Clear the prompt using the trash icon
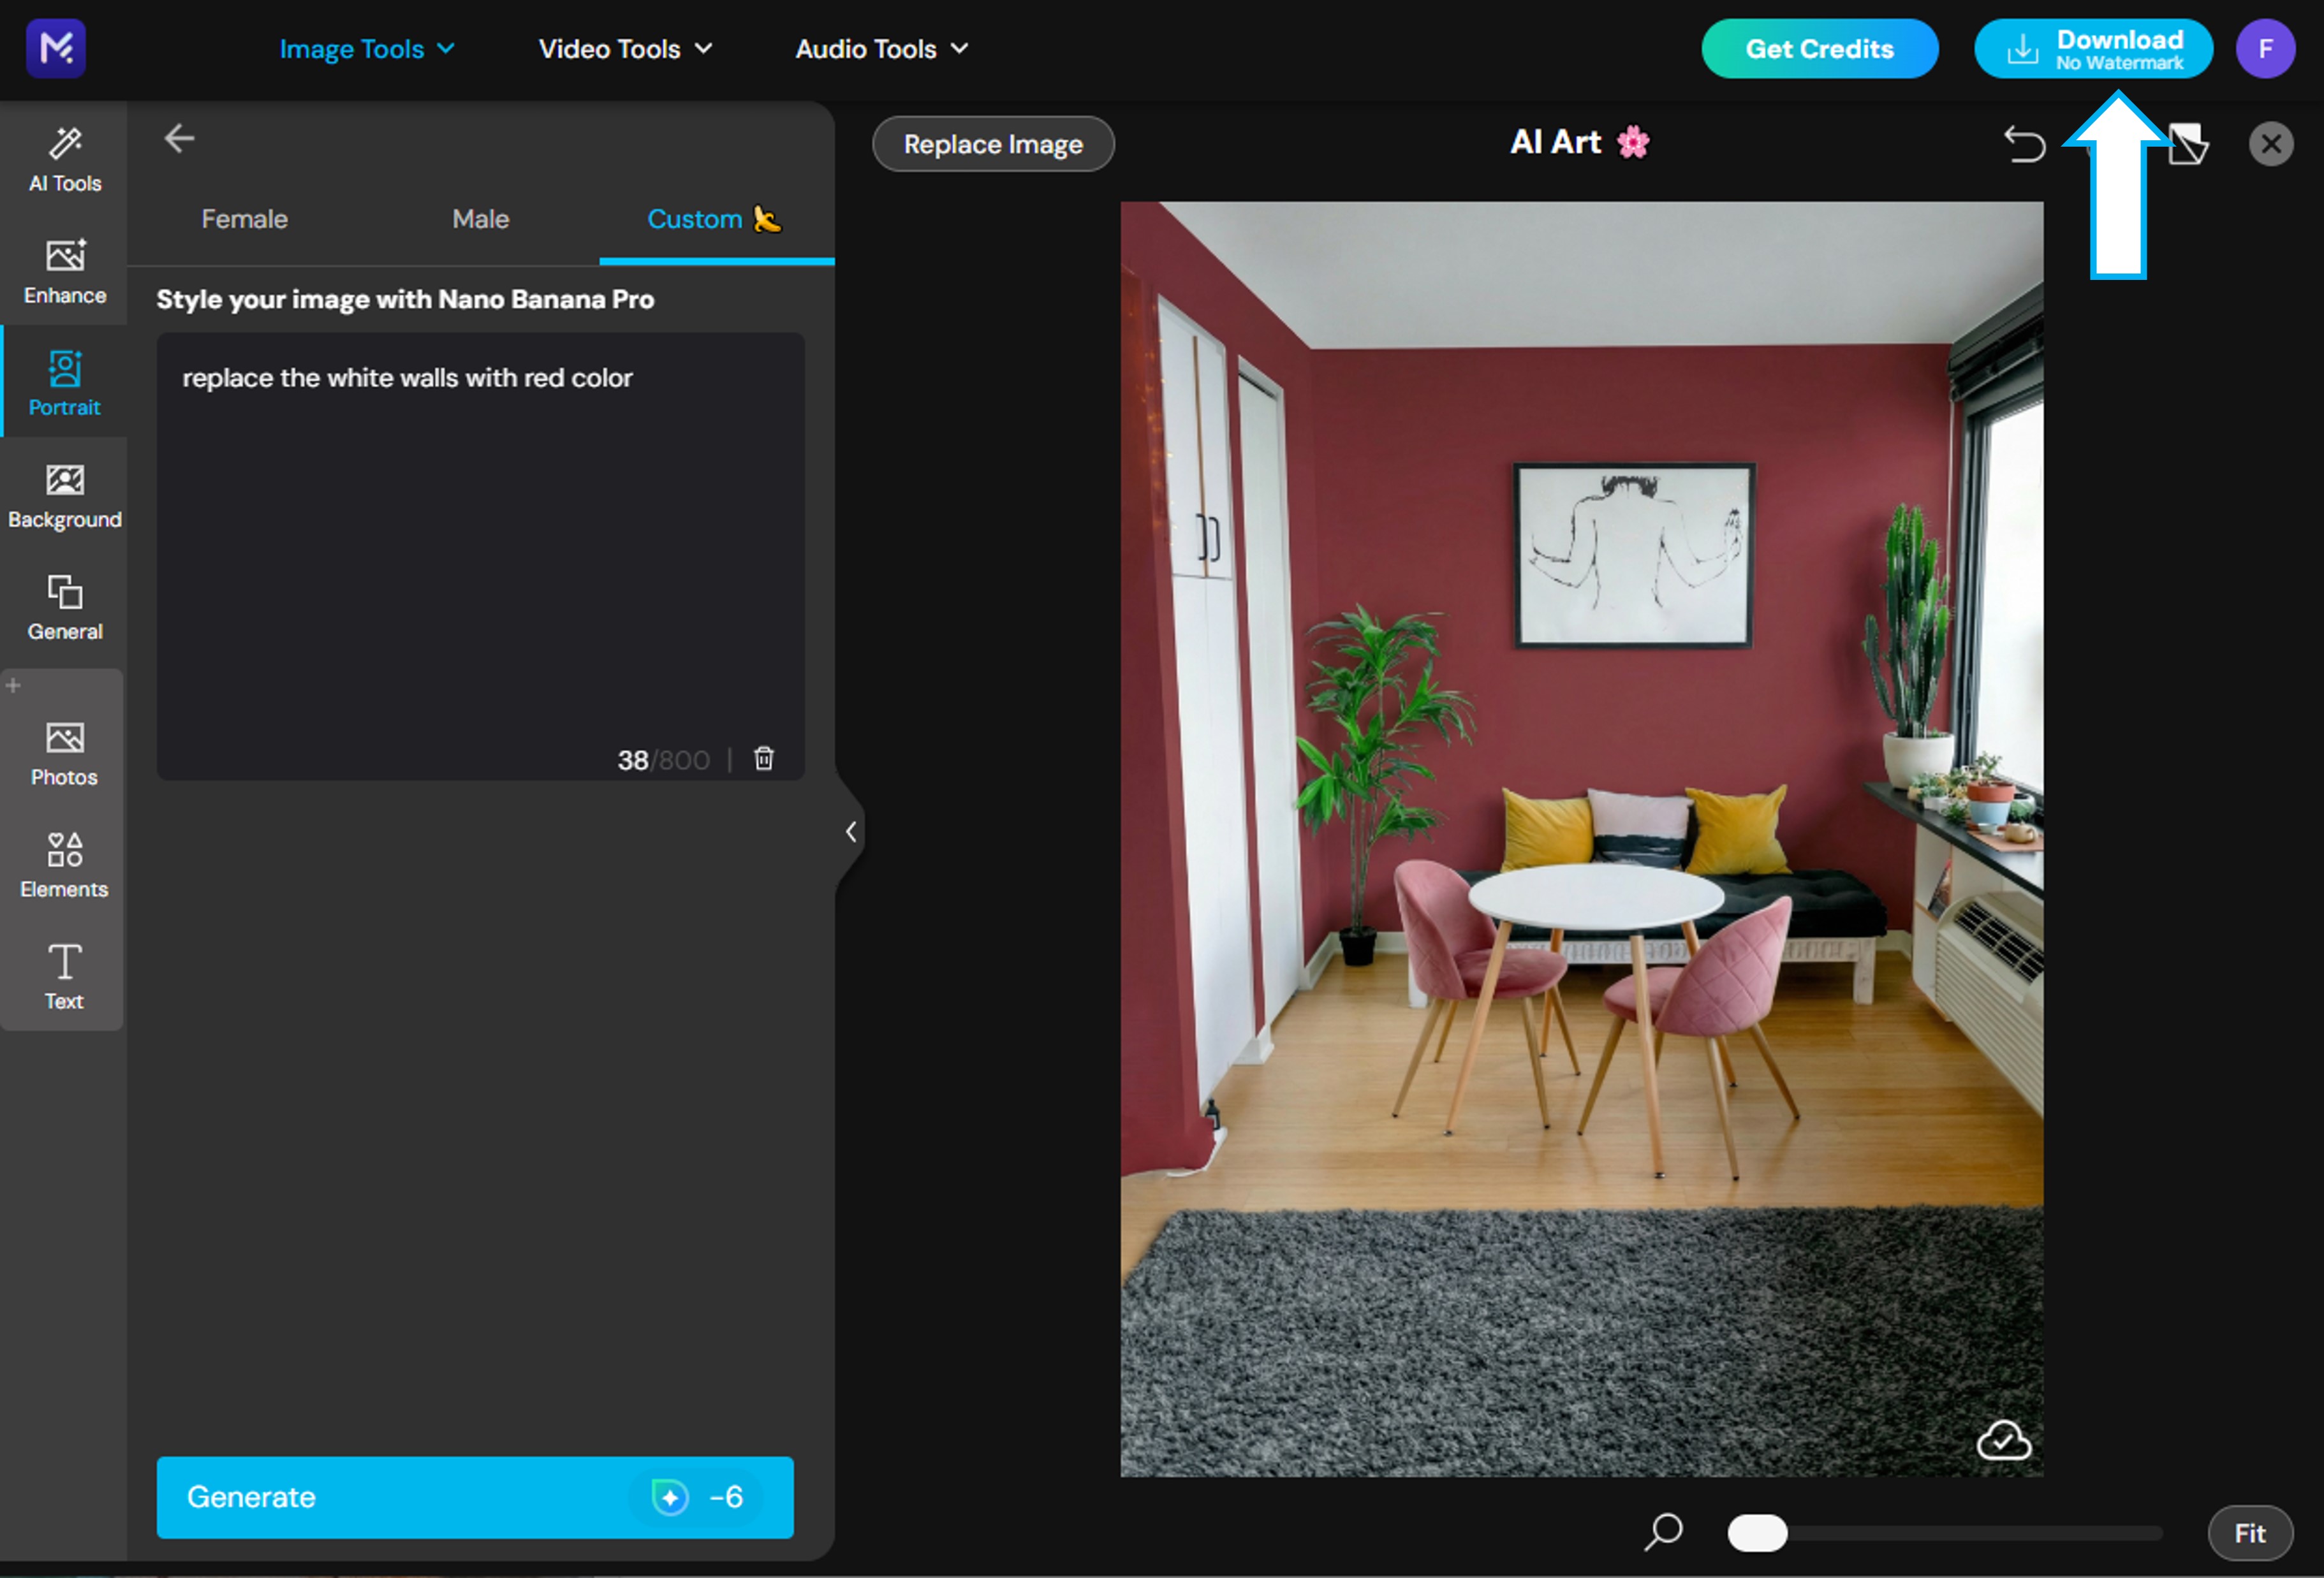2324x1578 pixels. (763, 759)
